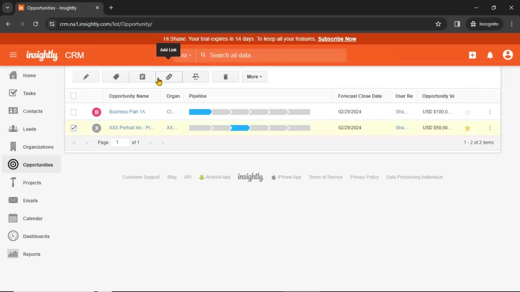Viewport: 520px width, 292px height.
Task: Reload the page
Action: (35, 24)
